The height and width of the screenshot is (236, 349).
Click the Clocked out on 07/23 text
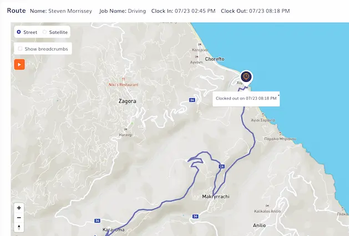pos(246,98)
